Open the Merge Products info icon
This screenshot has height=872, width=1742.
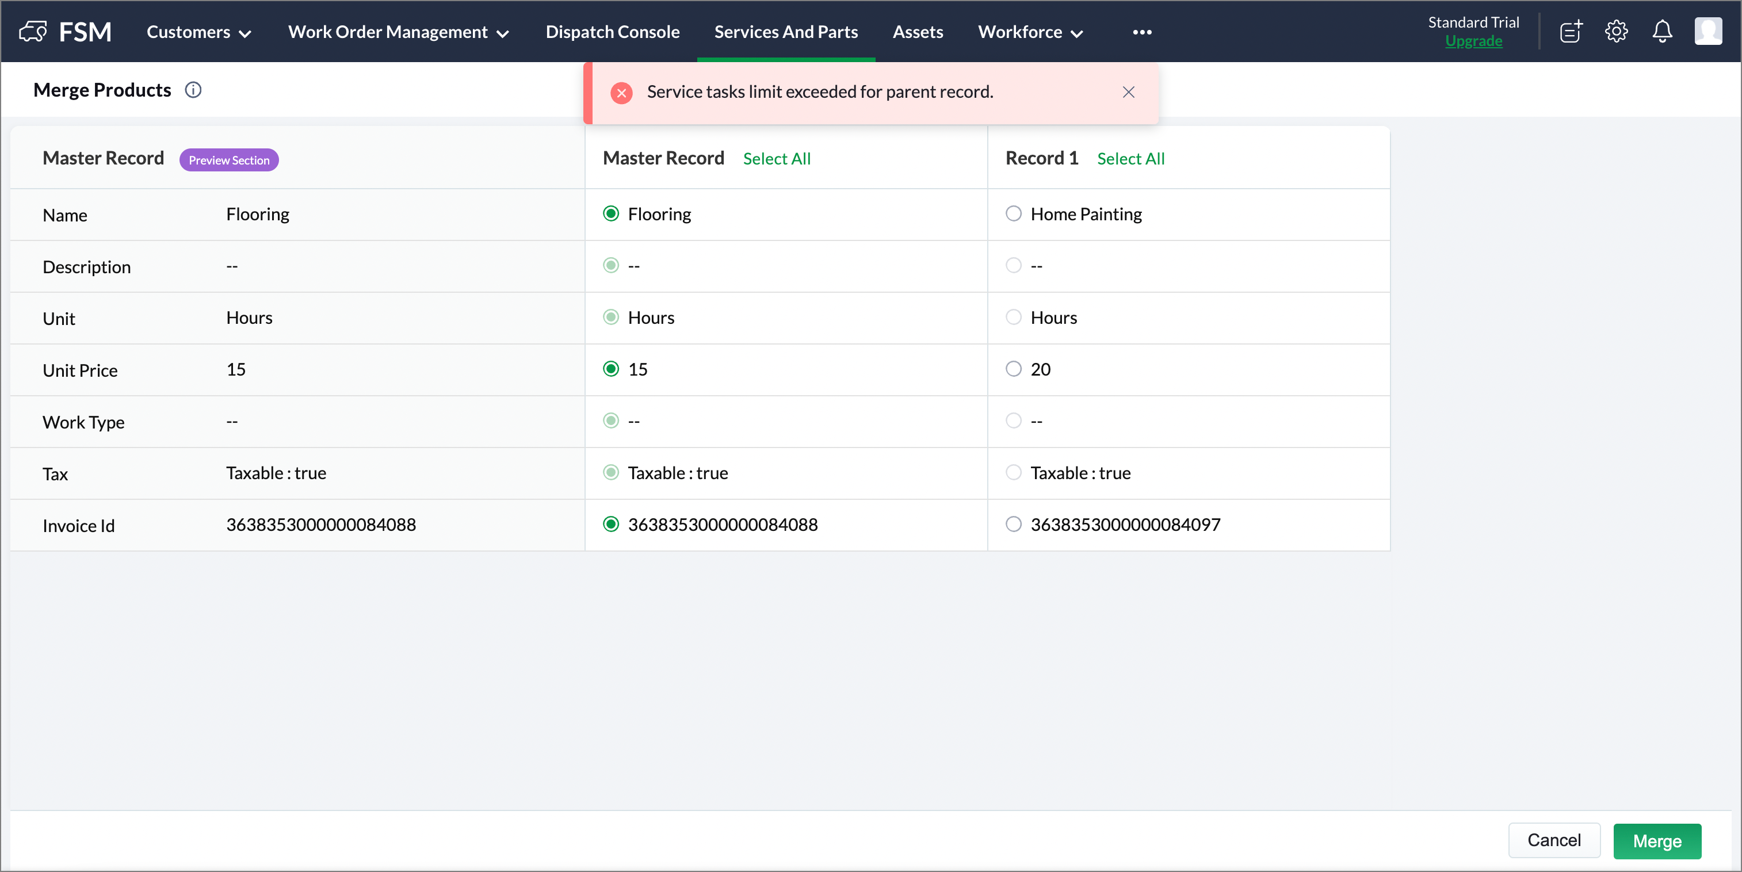click(193, 90)
